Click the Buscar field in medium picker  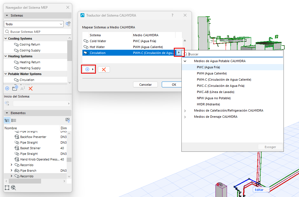(233, 54)
